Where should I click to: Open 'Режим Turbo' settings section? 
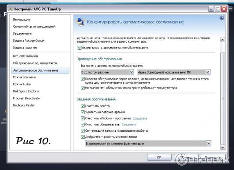pyautogui.click(x=22, y=84)
